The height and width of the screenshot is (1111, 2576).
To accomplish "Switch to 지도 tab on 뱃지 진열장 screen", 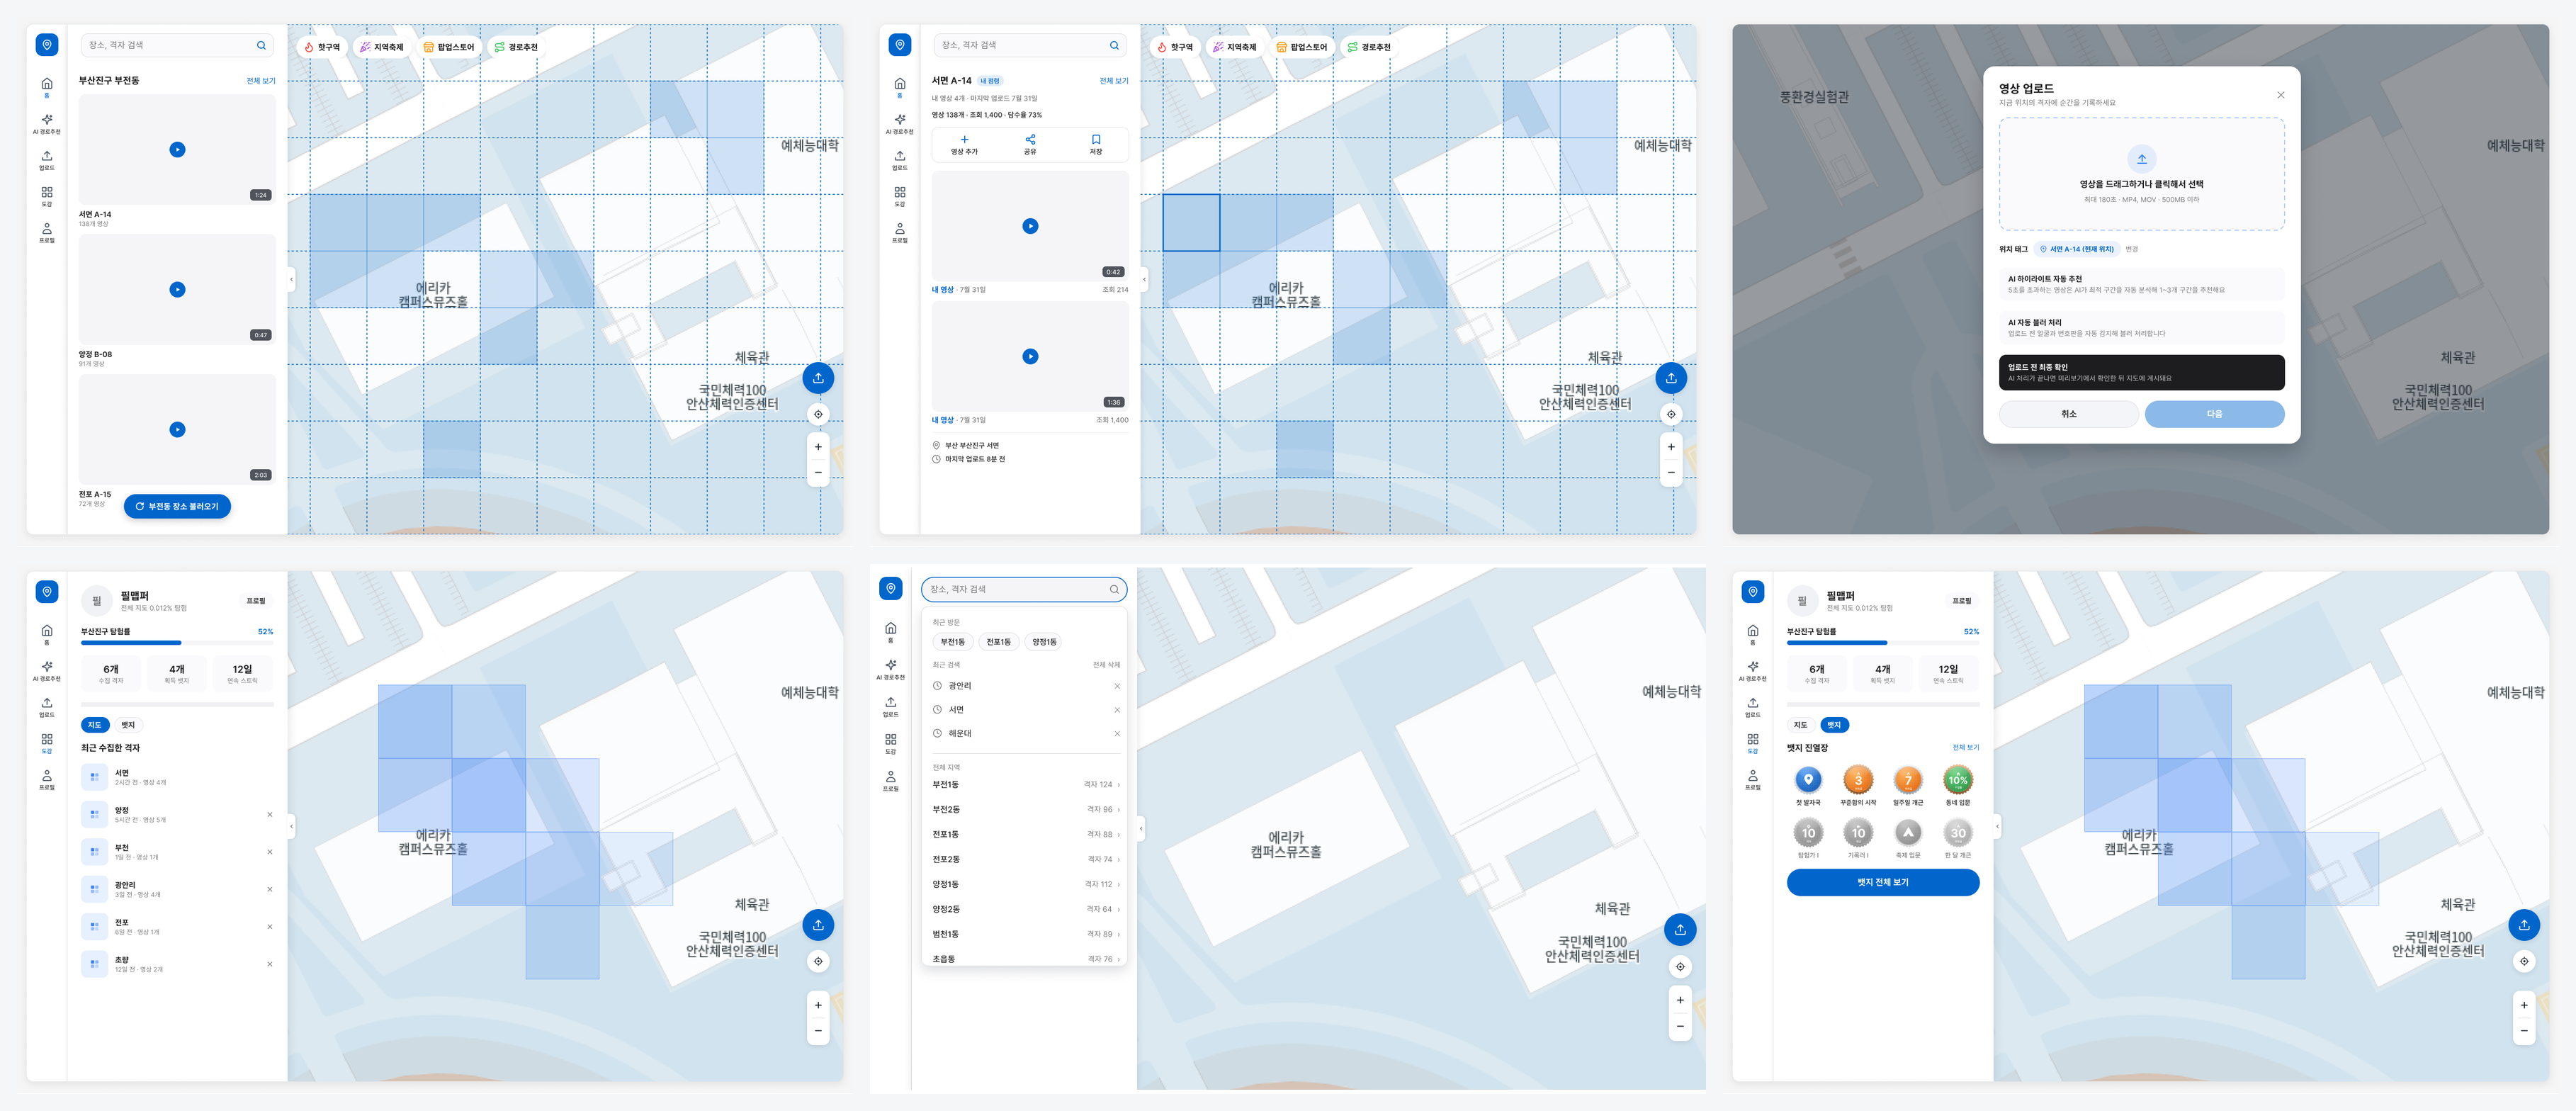I will (1800, 725).
